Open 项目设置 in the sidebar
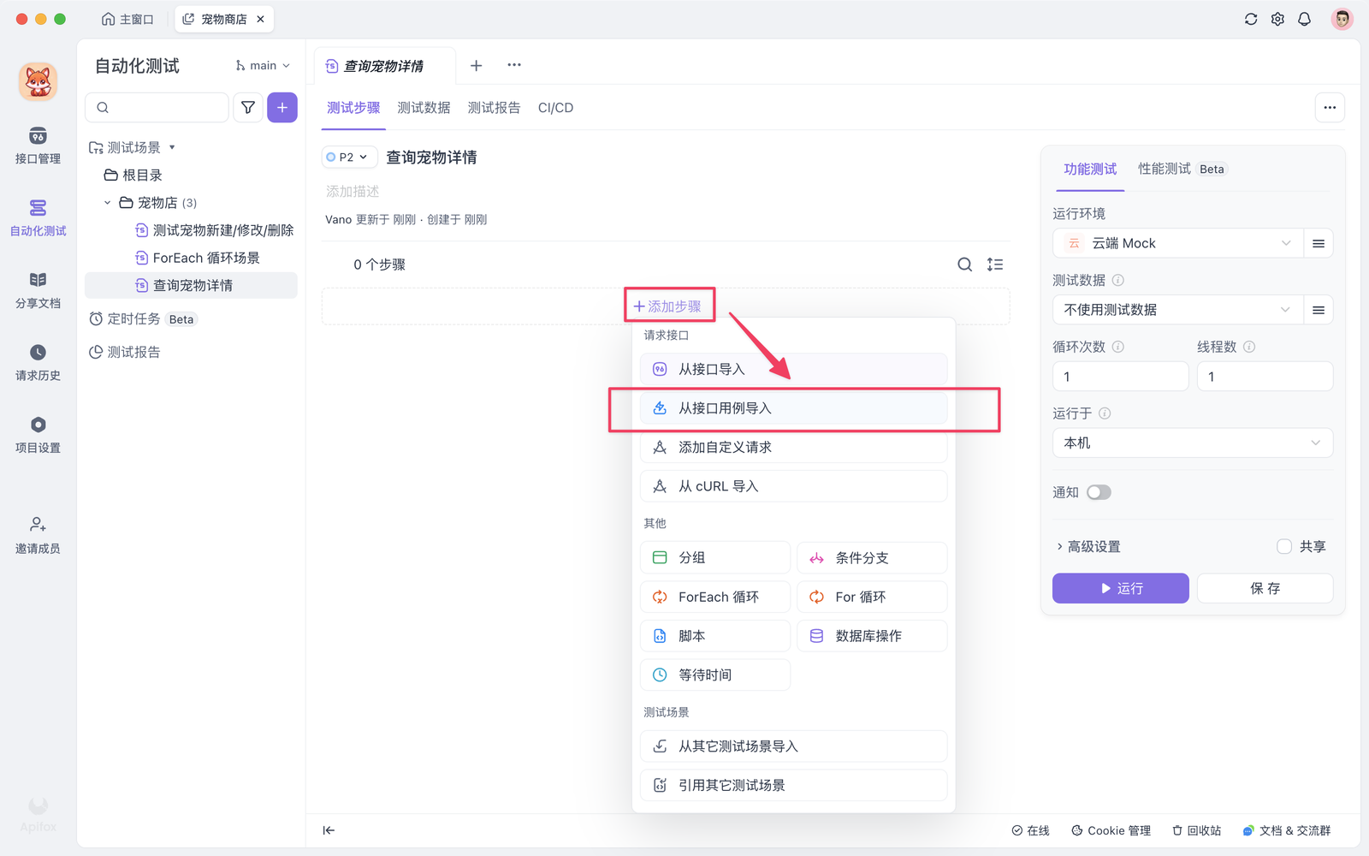 (x=38, y=435)
